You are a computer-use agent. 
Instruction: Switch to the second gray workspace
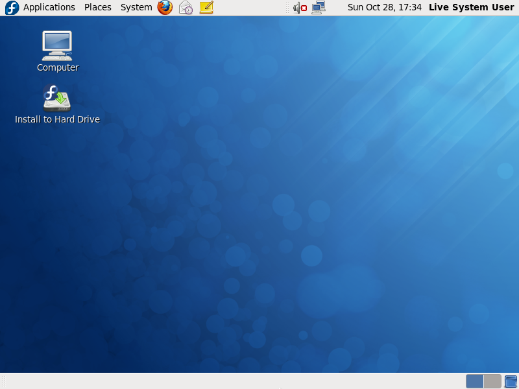(x=492, y=381)
